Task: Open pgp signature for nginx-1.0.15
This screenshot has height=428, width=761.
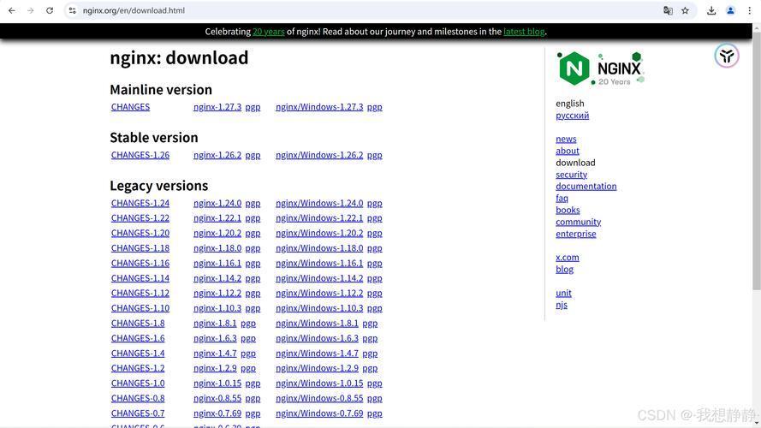Action: 253,383
